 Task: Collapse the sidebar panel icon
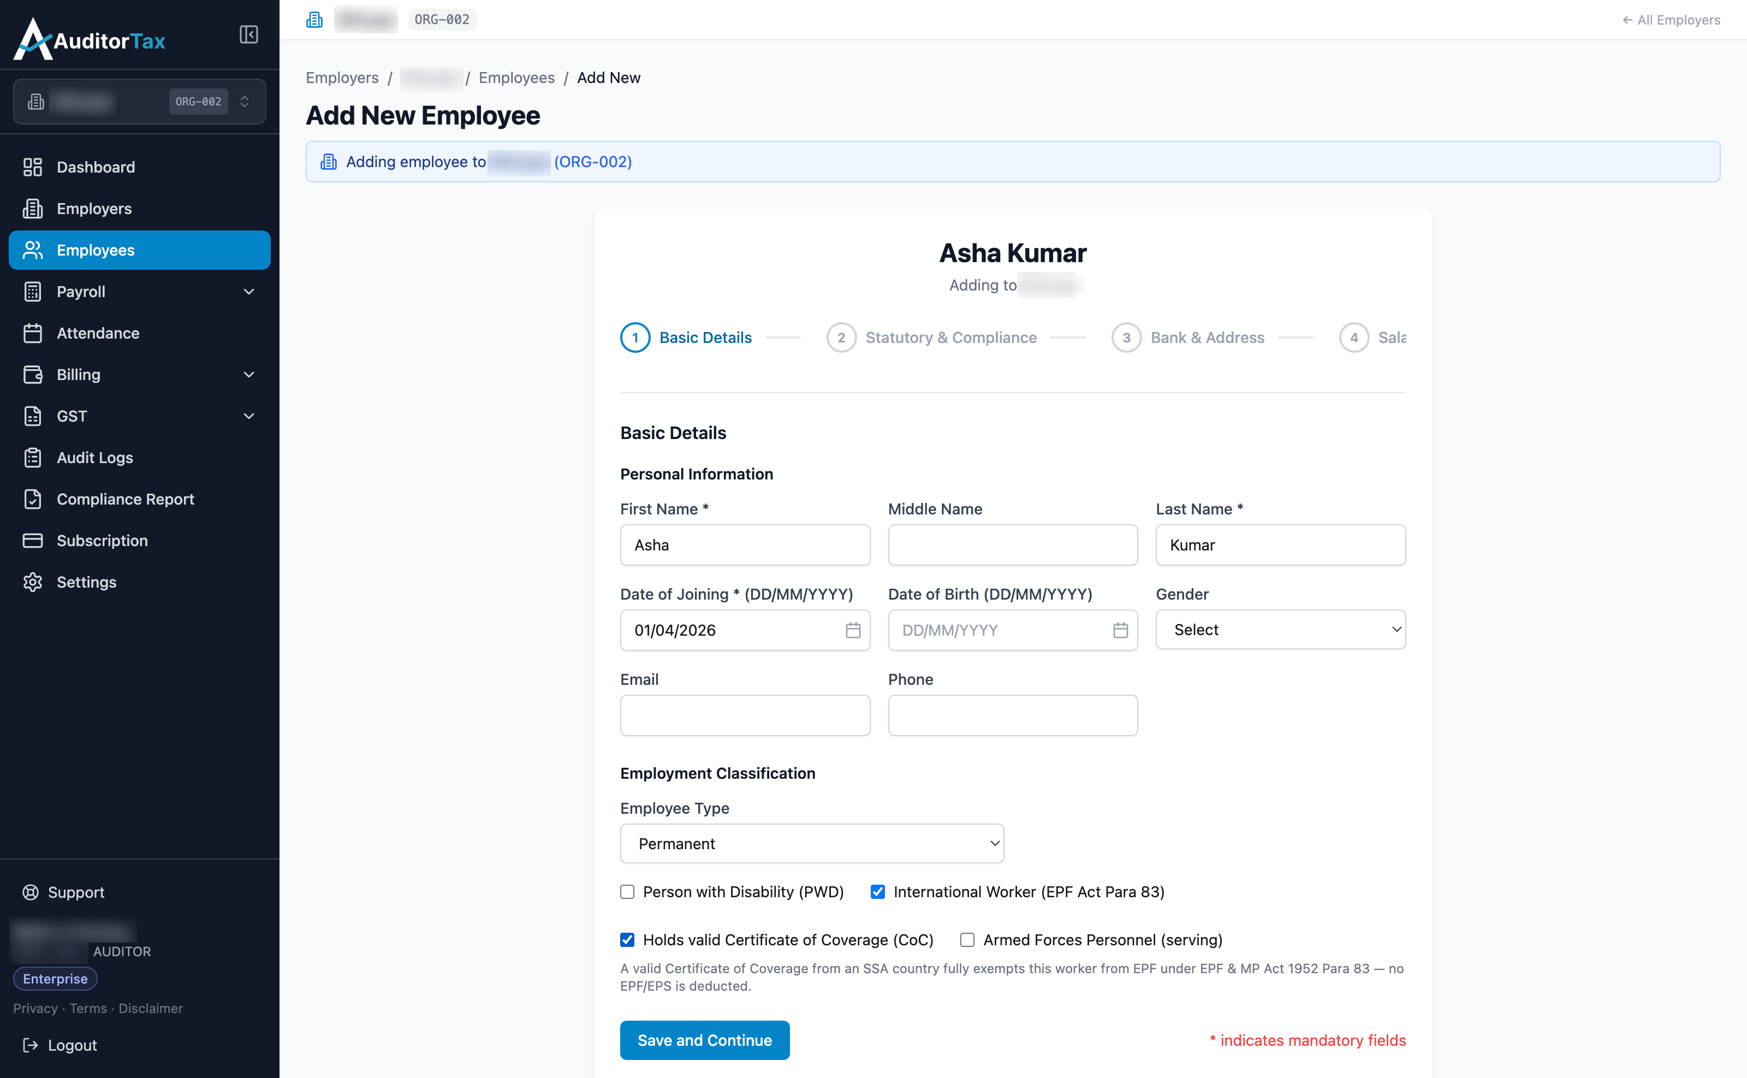coord(248,34)
